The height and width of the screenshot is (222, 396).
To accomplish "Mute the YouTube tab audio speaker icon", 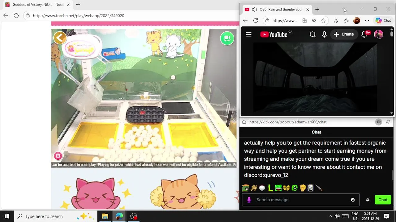I will point(254,10).
